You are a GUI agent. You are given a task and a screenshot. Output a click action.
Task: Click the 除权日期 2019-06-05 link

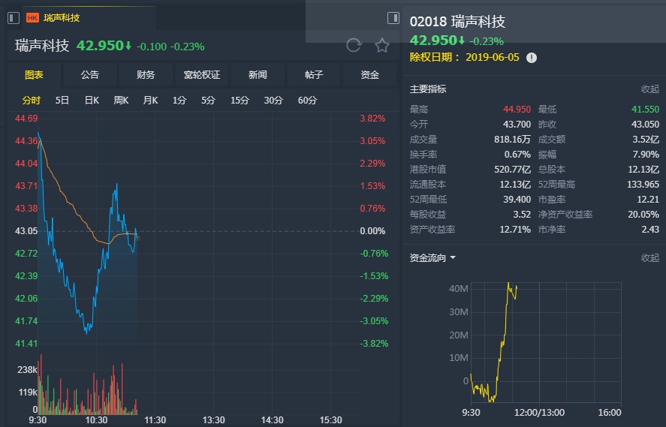tap(467, 57)
